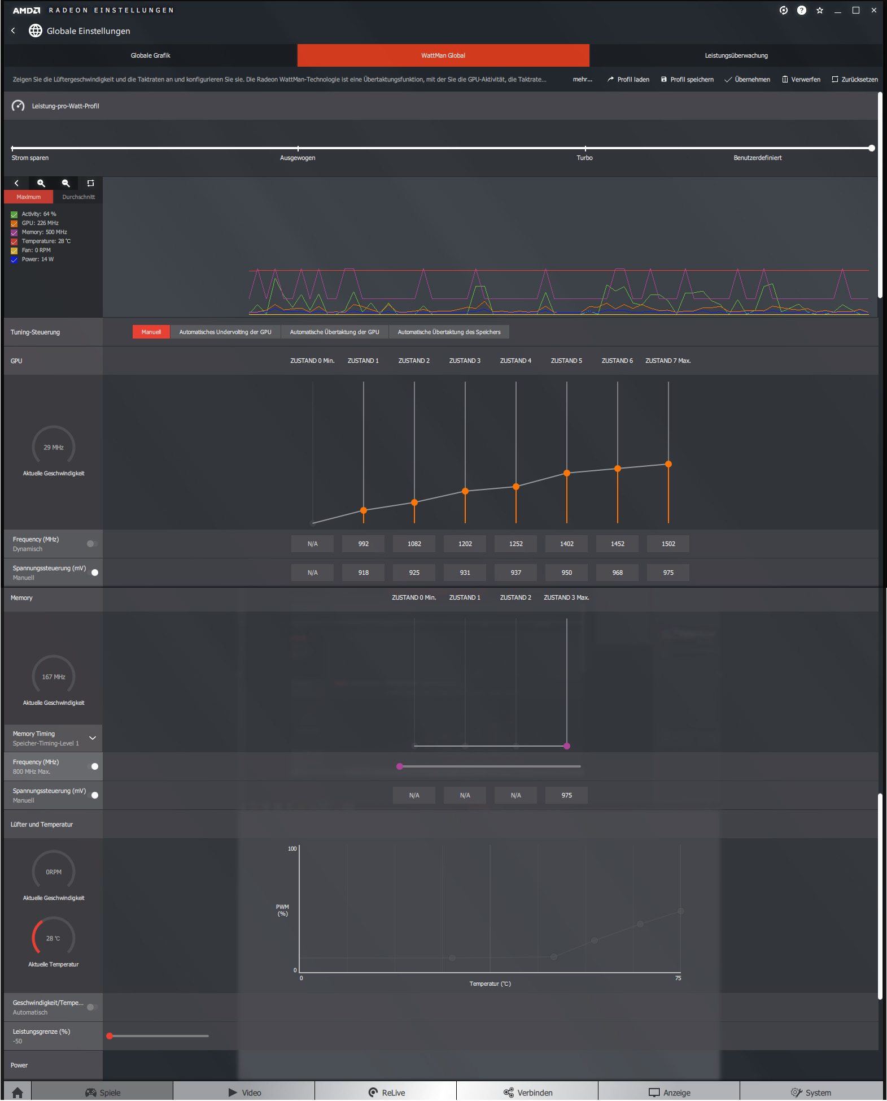Switch to the Leistungsüberwachung tab
887x1101 pixels.
[736, 55]
